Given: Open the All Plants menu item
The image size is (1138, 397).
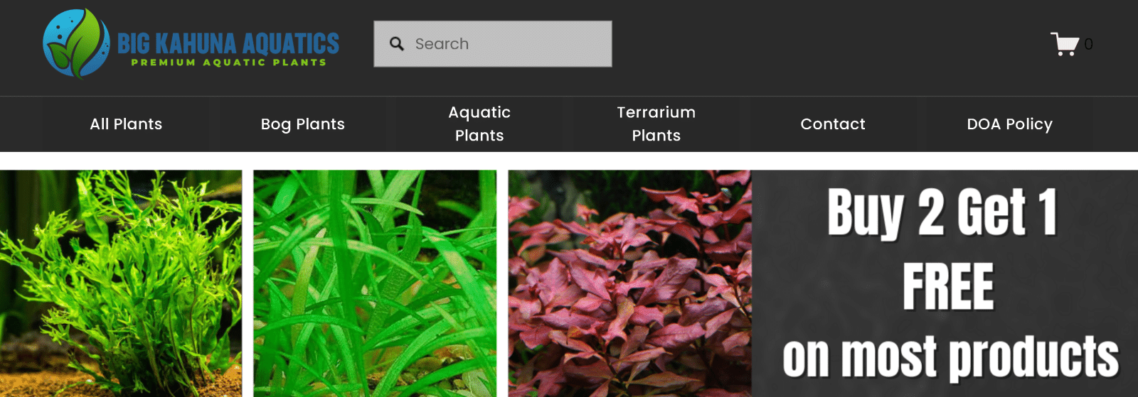Looking at the screenshot, I should tap(126, 124).
